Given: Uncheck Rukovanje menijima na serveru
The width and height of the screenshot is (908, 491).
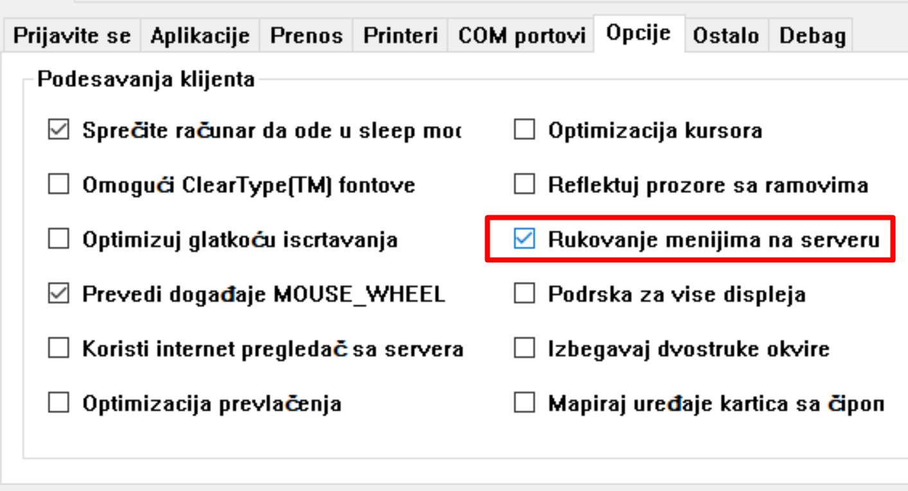Looking at the screenshot, I should point(524,240).
